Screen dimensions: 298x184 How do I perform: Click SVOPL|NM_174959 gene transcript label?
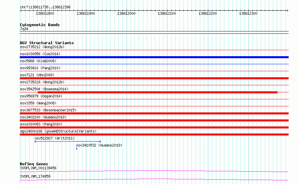pos(35,176)
